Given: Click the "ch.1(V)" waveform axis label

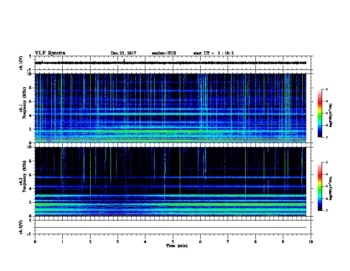Looking at the screenshot, I should coord(21,63).
